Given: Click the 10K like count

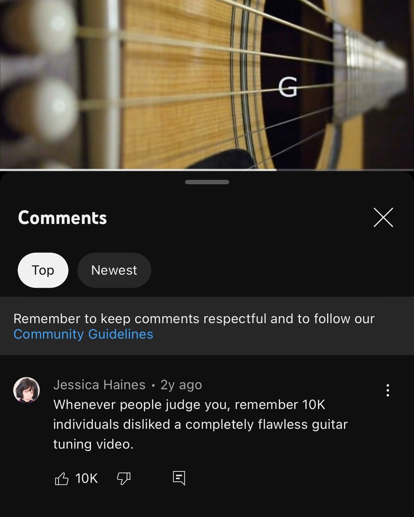Looking at the screenshot, I should pyautogui.click(x=86, y=478).
